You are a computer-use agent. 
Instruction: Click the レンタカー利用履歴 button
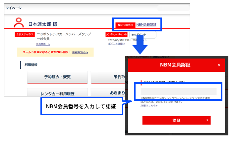(57, 92)
